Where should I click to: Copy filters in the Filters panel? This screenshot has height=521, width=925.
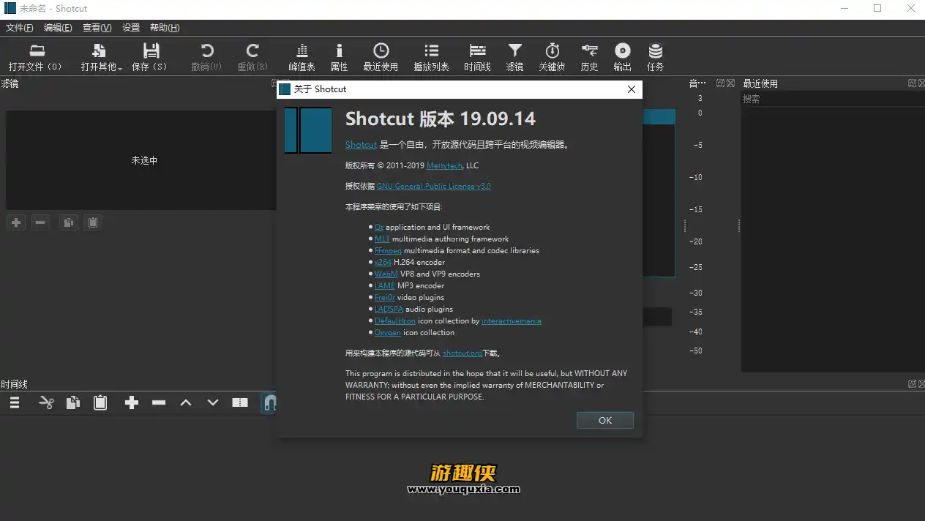tap(68, 222)
